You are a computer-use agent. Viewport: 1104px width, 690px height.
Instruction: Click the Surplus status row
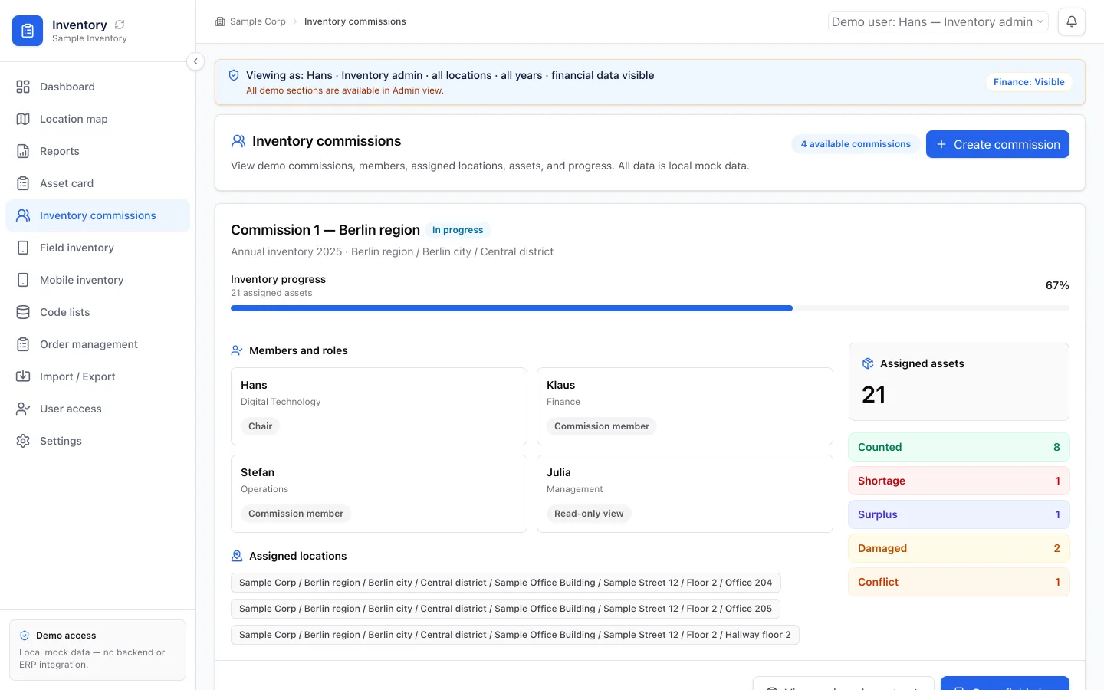pyautogui.click(x=959, y=514)
